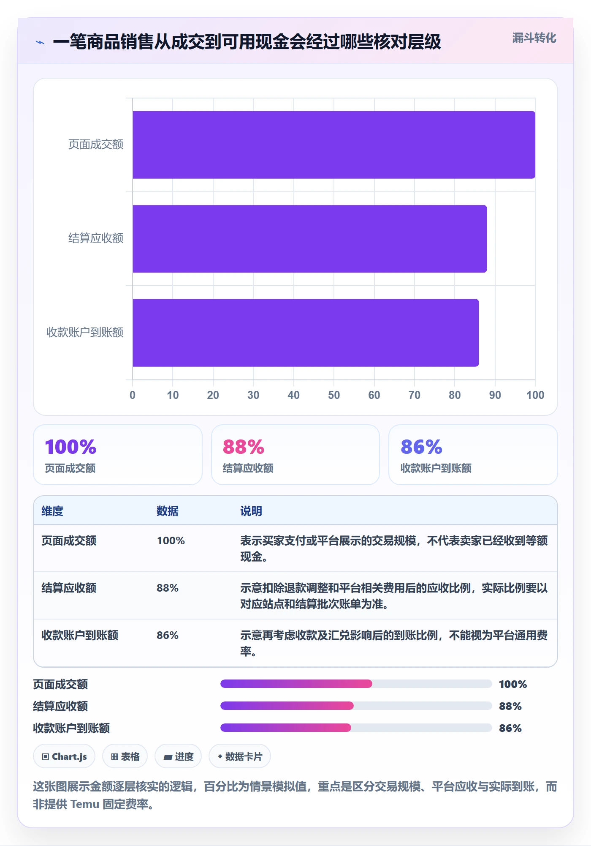This screenshot has width=591, height=846.
Task: Click the 说明 table column header
Action: [x=251, y=511]
